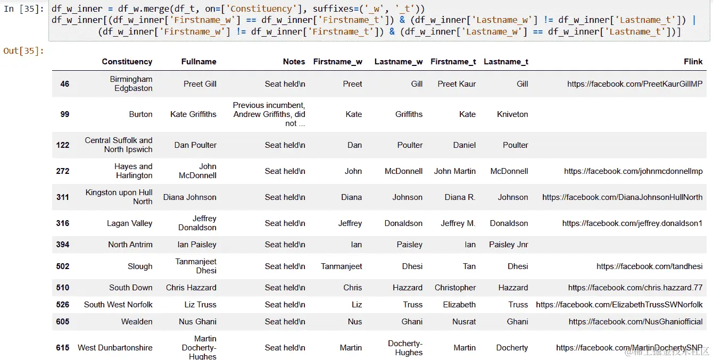713x360 pixels.
Task: Click the Preet Kaur Firstname_t cell
Action: (457, 84)
